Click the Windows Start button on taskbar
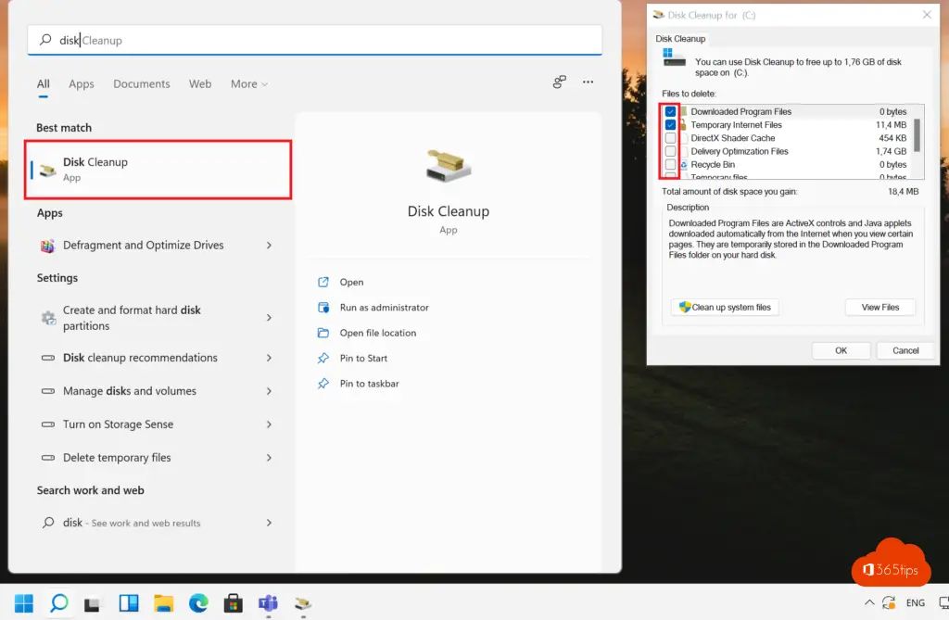 [x=23, y=603]
